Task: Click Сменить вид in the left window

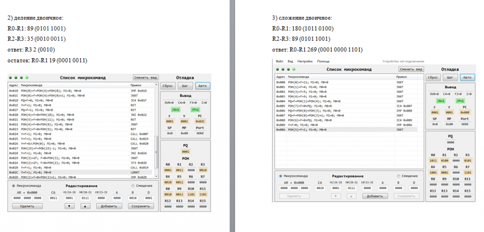Action: coord(145,77)
